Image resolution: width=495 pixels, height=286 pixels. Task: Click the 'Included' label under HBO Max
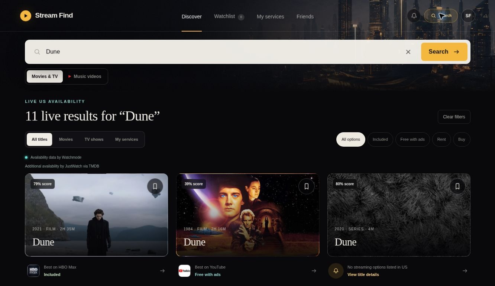(52, 275)
